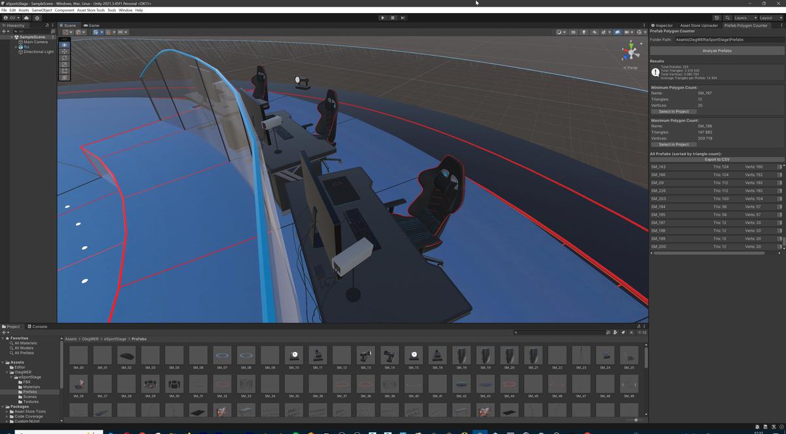Toggle scene audio in the Scene view
786x434 pixels.
(x=595, y=31)
